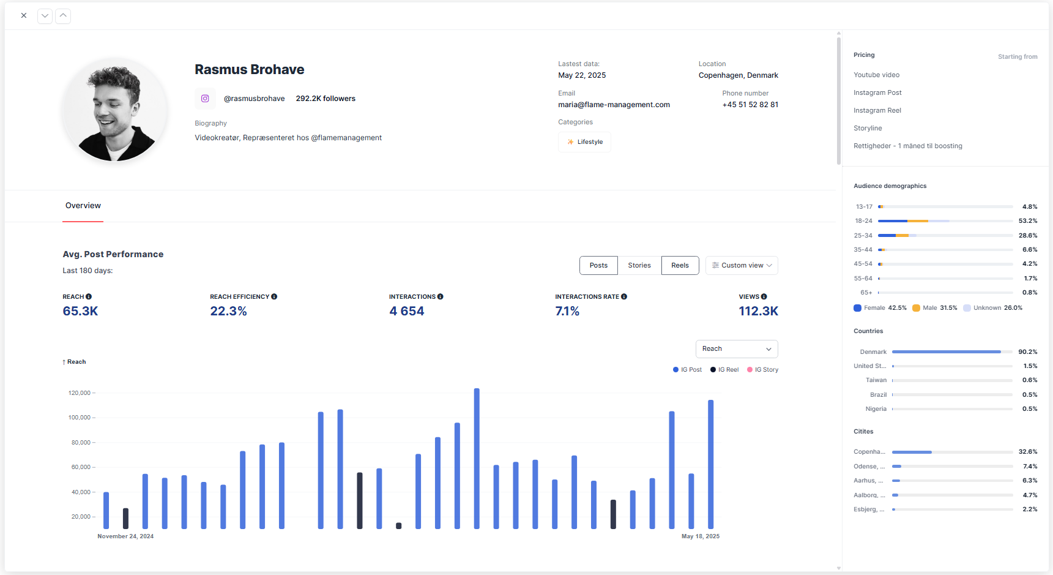Click the filter icon in the Custom view button
The image size is (1053, 575).
point(715,265)
